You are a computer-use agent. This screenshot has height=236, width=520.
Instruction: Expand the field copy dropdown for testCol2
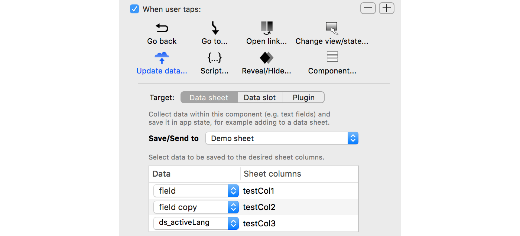point(196,207)
